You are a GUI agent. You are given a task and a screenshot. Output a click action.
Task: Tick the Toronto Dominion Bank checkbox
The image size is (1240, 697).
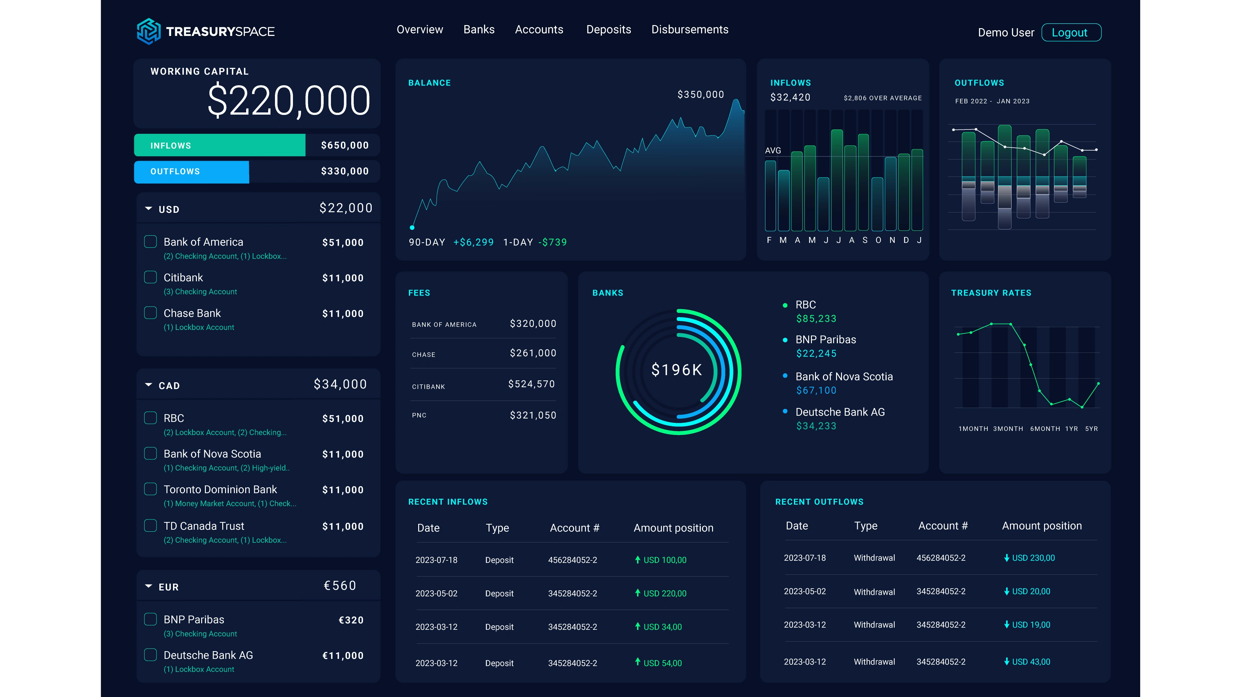[151, 489]
